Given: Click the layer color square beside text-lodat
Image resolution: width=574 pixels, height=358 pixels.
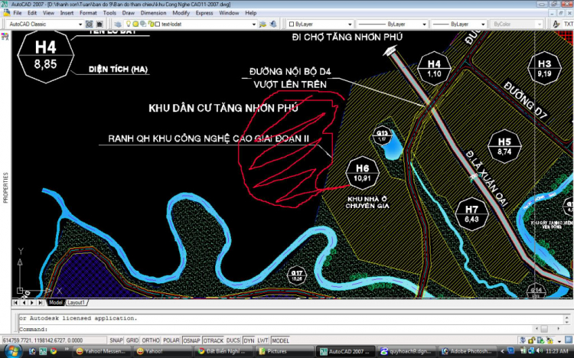Looking at the screenshot, I should (158, 24).
